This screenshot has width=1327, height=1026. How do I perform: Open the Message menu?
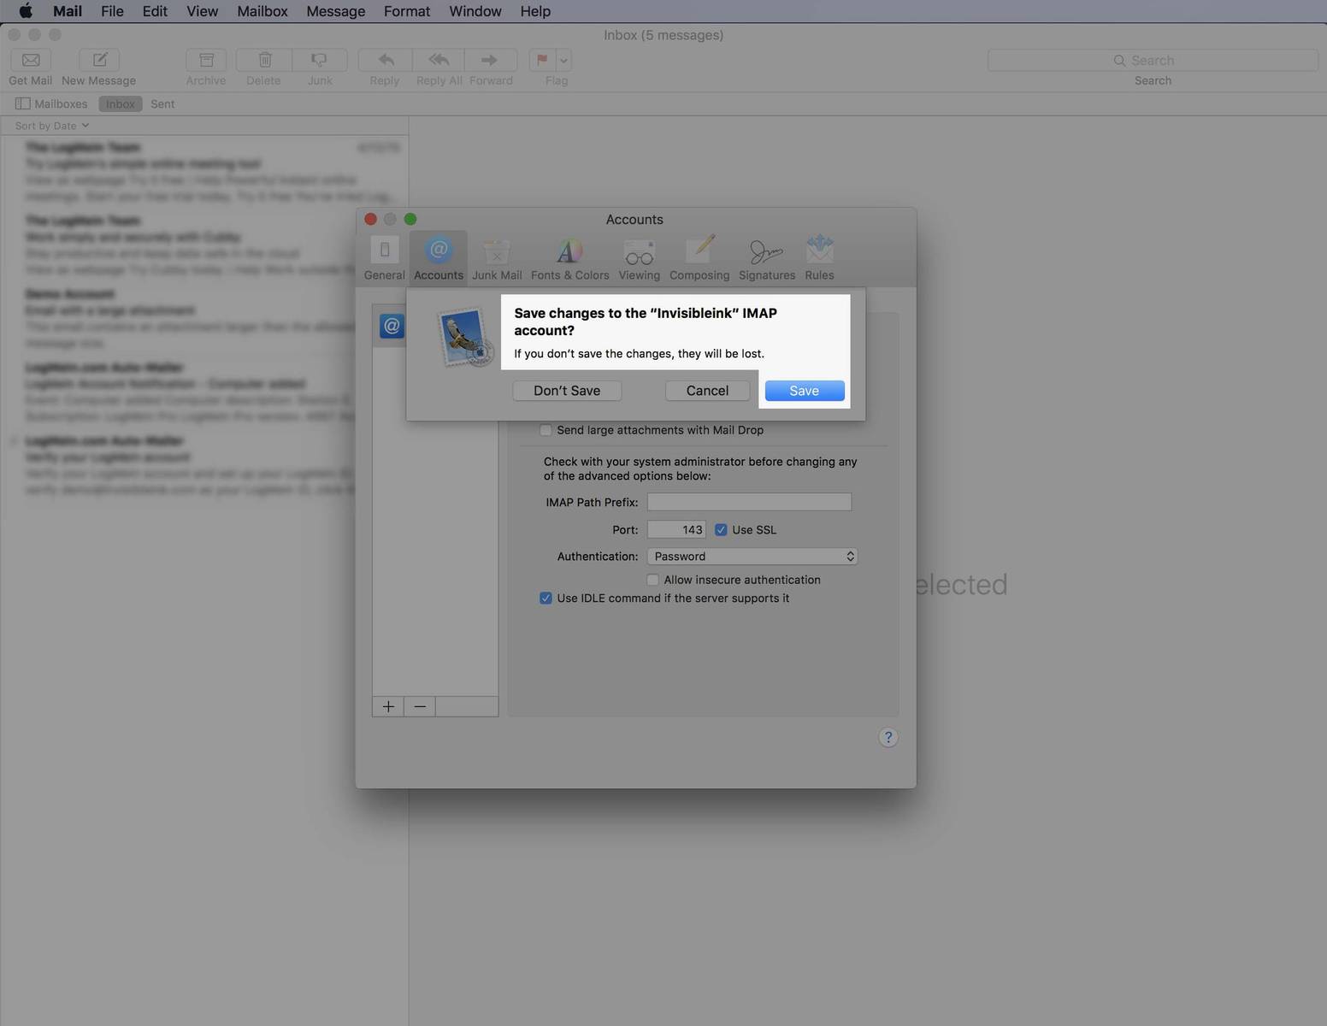(336, 11)
